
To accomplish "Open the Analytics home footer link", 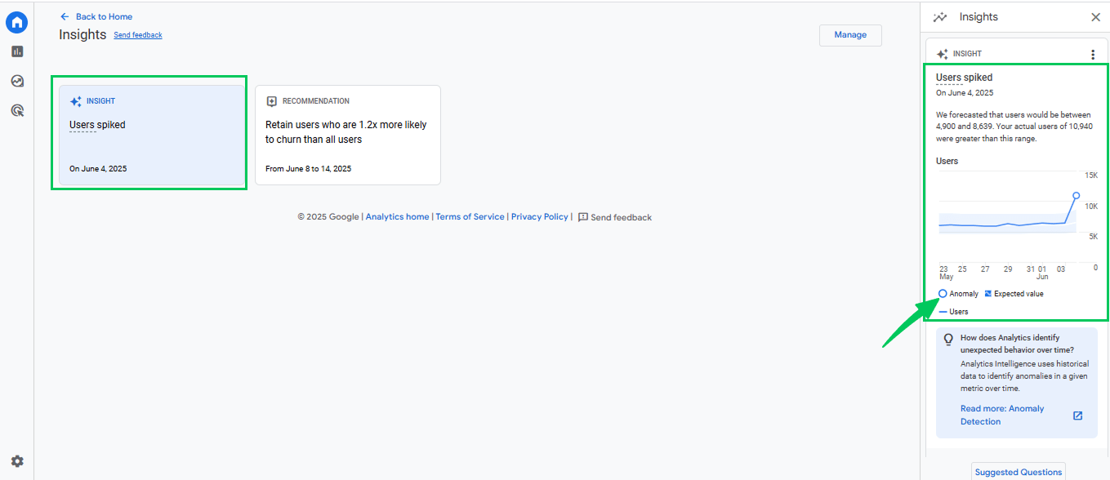I will point(397,217).
